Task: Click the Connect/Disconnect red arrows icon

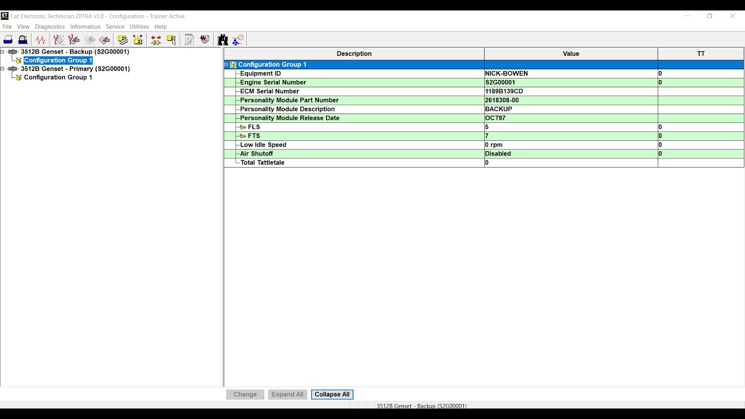Action: click(156, 40)
